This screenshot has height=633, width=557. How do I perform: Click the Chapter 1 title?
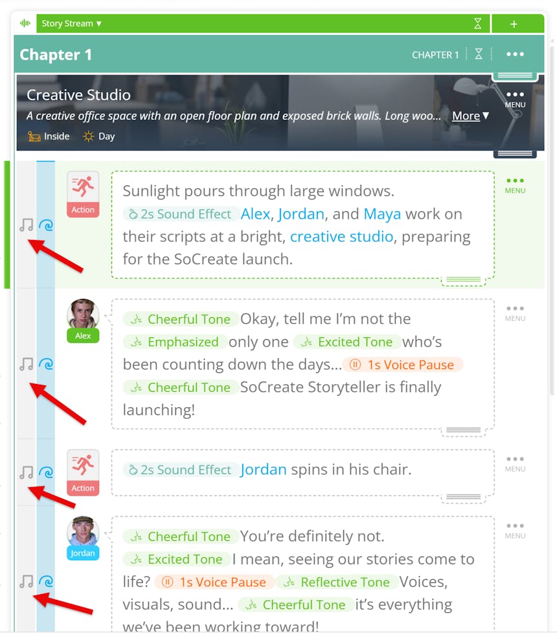click(x=56, y=54)
